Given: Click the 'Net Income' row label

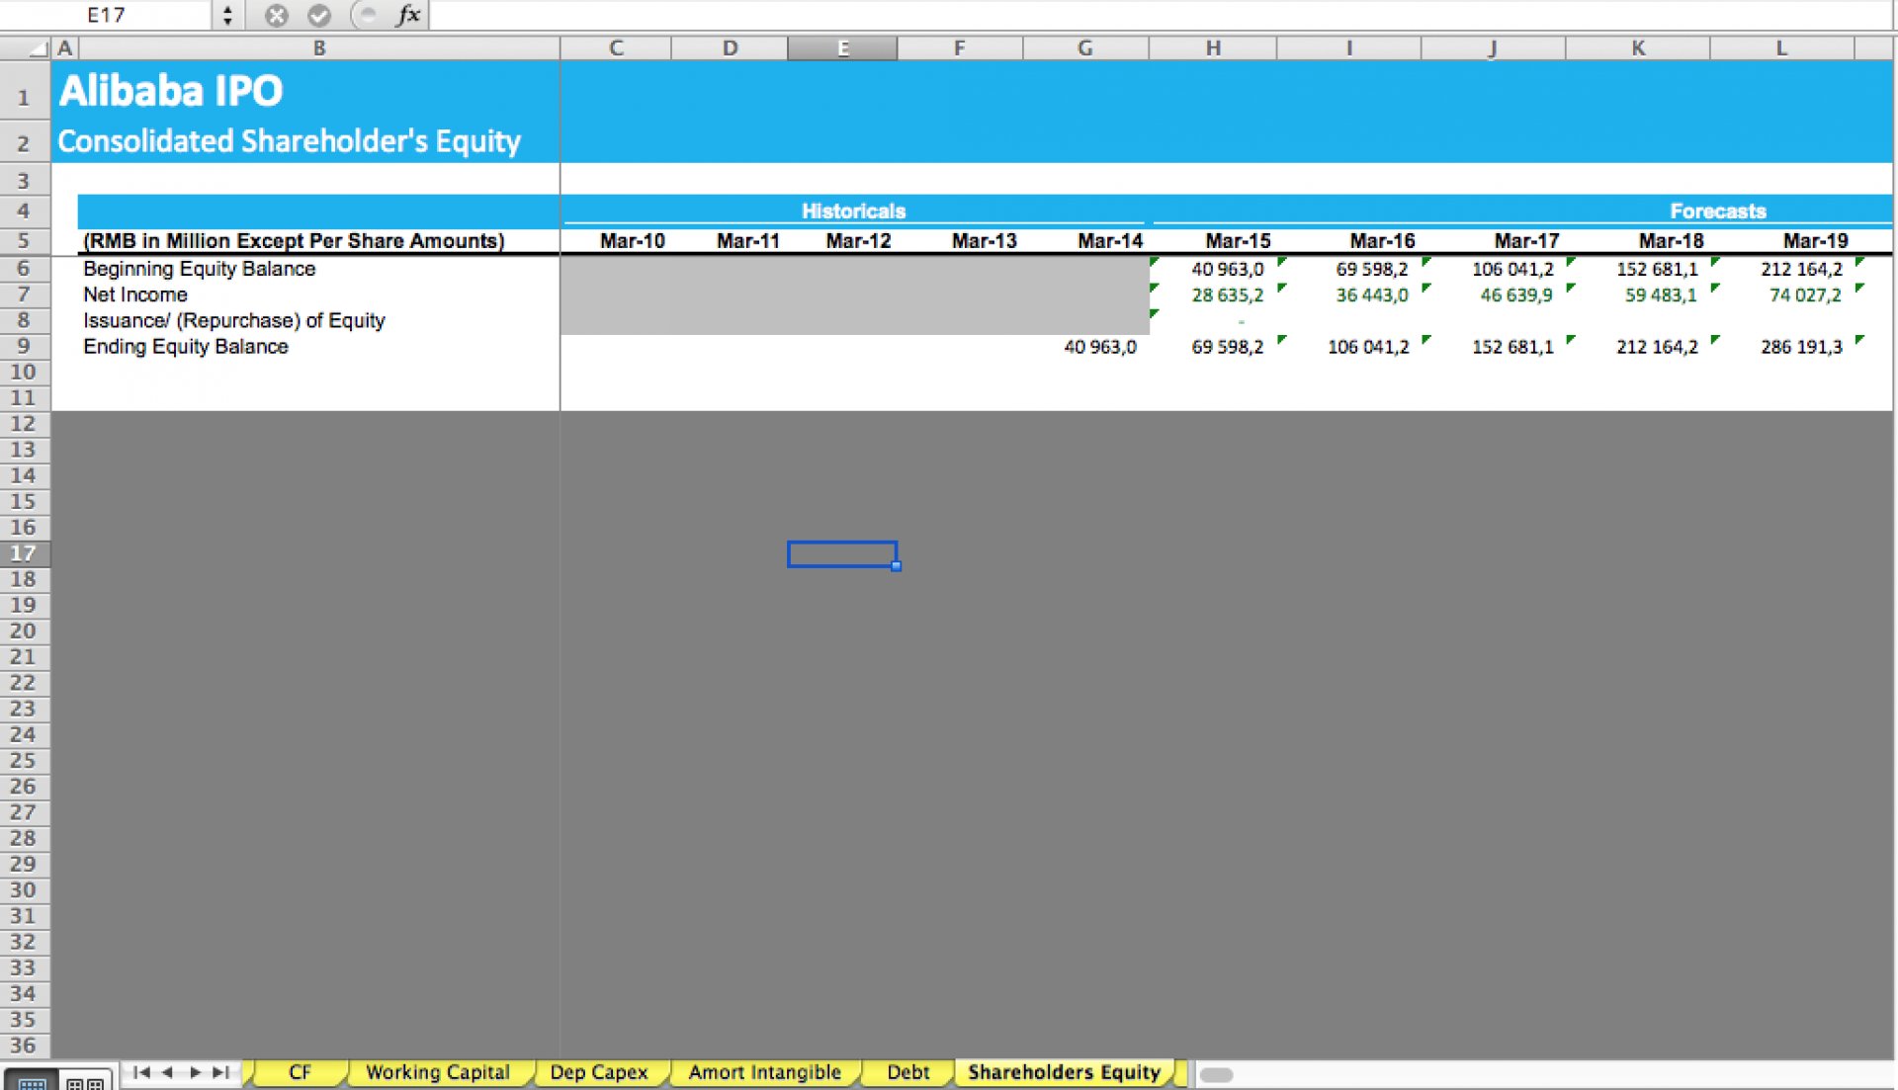Looking at the screenshot, I should pos(135,294).
